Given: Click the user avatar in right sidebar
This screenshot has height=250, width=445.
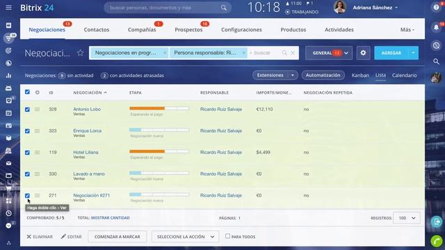Looking at the screenshot, I should pyautogui.click(x=436, y=77).
